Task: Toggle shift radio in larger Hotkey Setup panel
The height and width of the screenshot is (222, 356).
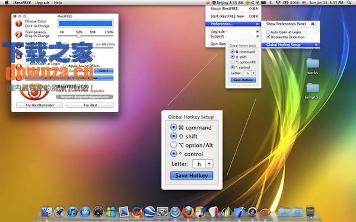Action: 173,136
